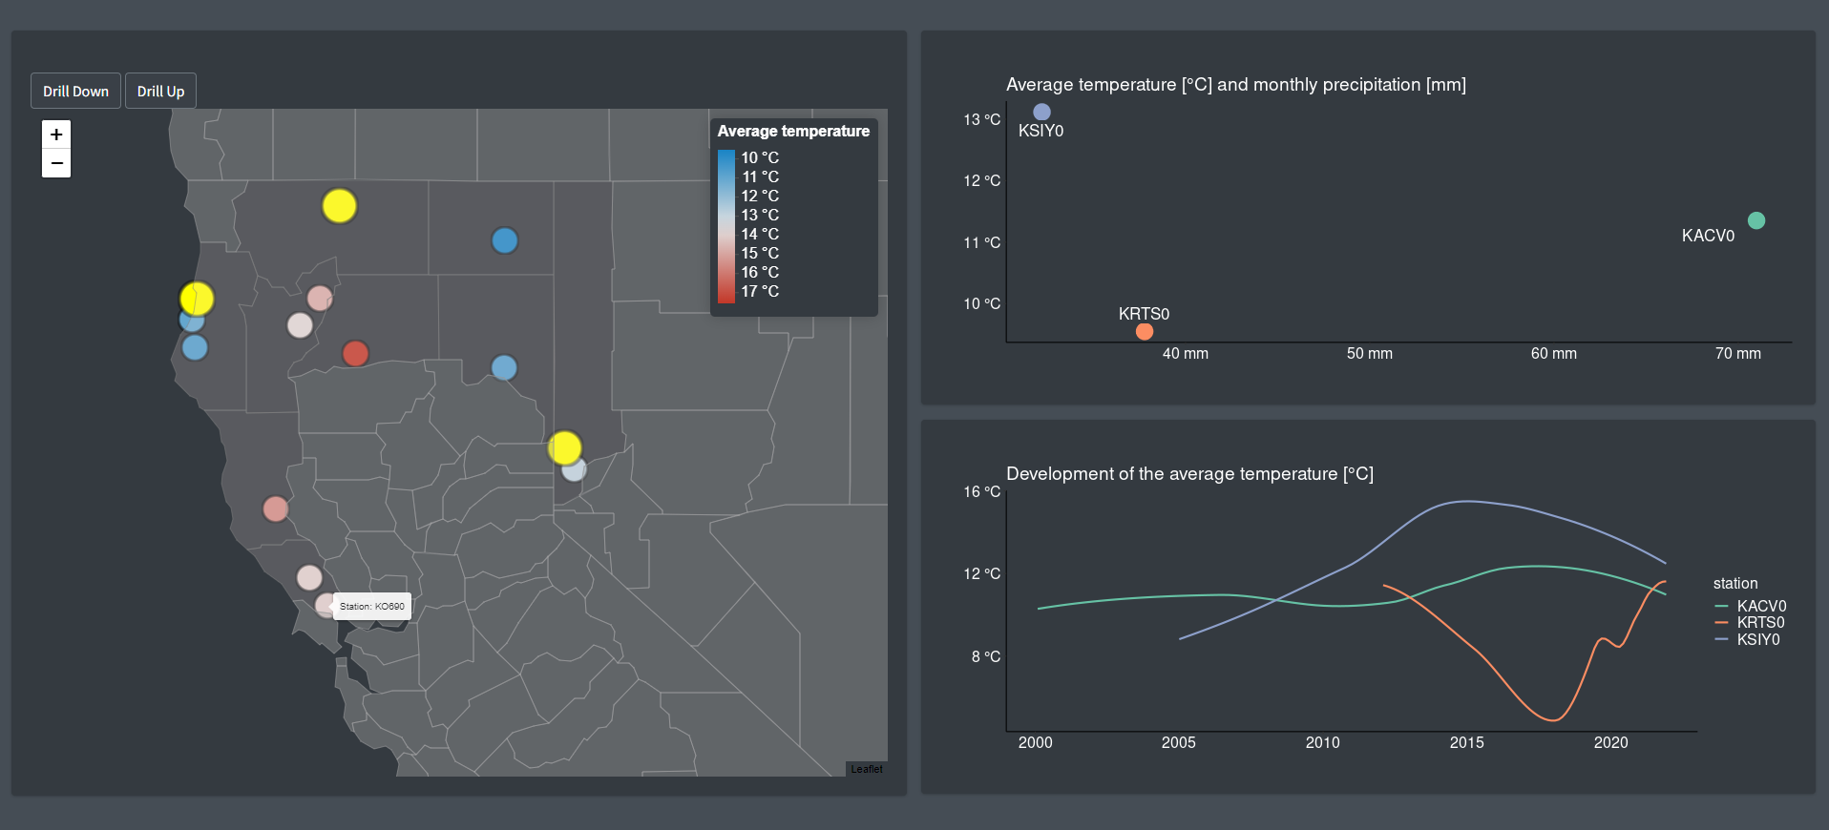This screenshot has width=1829, height=830.
Task: Click the blue marker below the coastal yellow one
Action: point(195,348)
